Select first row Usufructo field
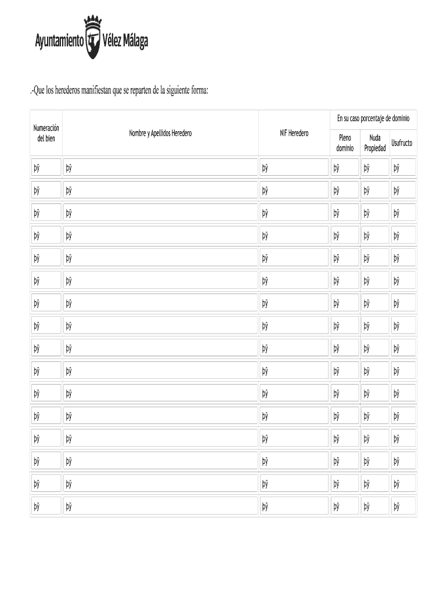The image size is (447, 594). [x=403, y=168]
